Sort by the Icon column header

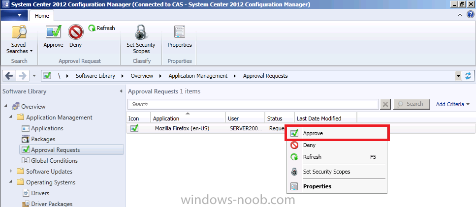[138, 118]
